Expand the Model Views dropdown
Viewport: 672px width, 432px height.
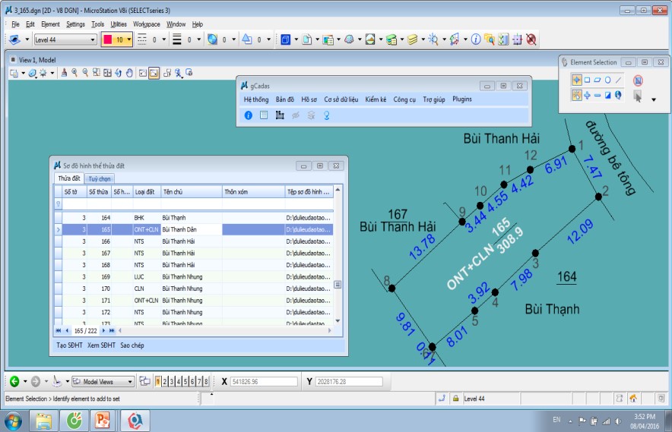(130, 382)
